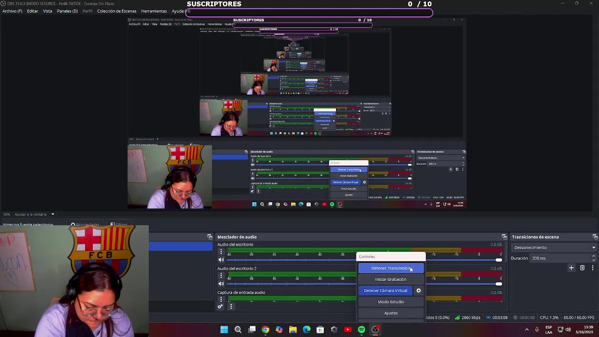Show hidden system tray icons
This screenshot has height=337, width=599.
526,330
